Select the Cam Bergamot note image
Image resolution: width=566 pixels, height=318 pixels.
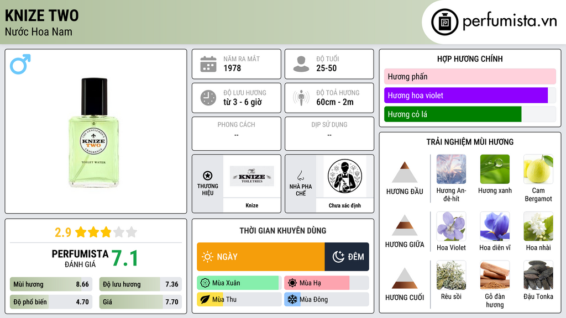pos(538,169)
